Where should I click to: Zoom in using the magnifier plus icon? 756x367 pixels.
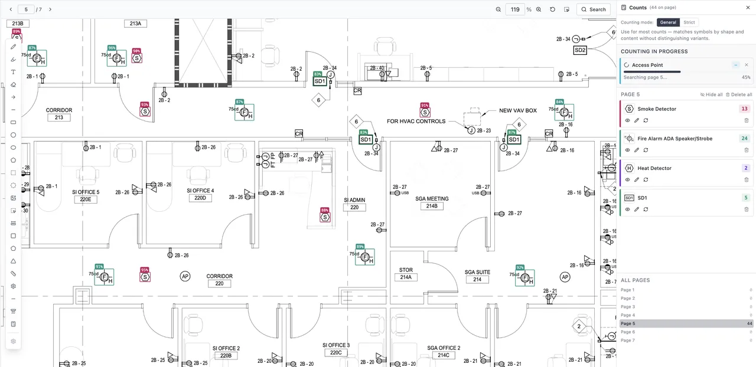(539, 9)
